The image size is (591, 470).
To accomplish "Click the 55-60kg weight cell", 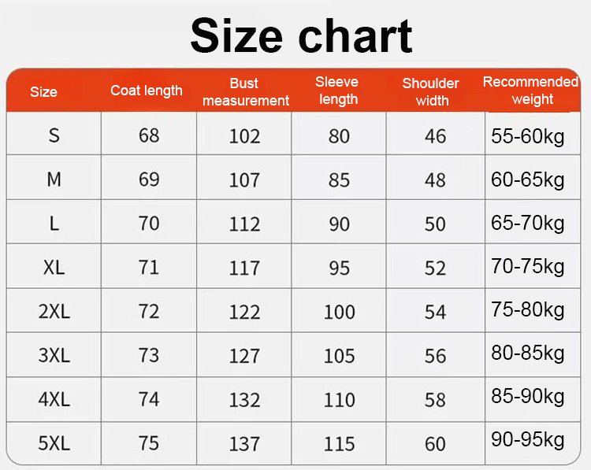I will tap(528, 136).
